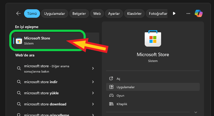Viewport: 214px width, 116px height.
Task: Click the 'Microsoft Store' title in preview pane
Action: click(x=153, y=55)
